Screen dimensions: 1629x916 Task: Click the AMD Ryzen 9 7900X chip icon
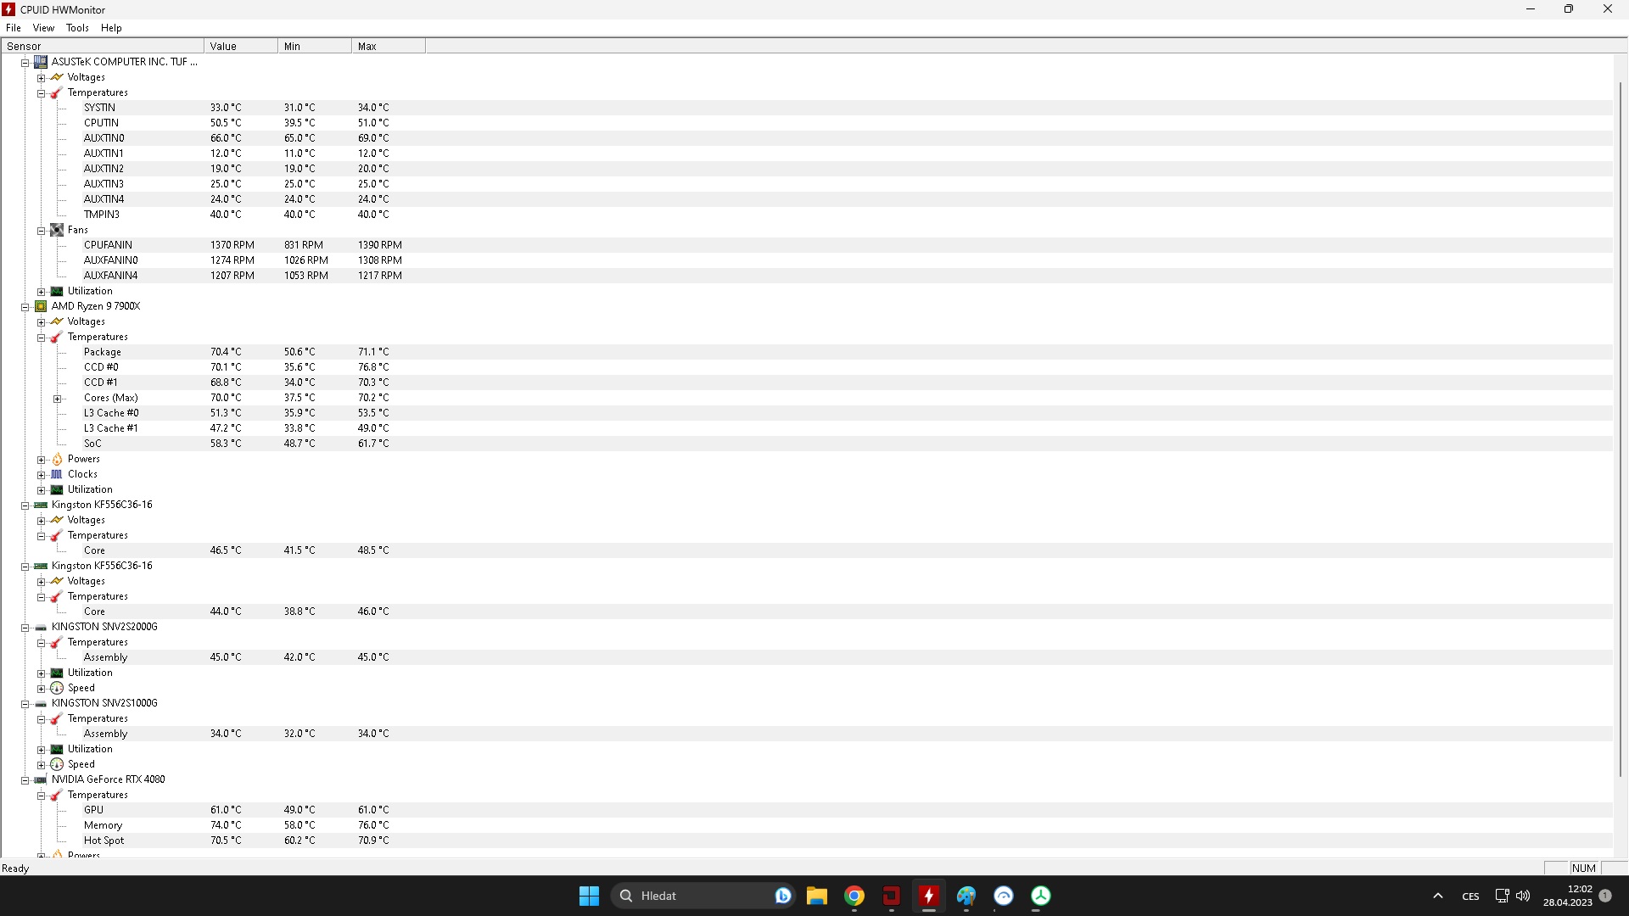[41, 306]
